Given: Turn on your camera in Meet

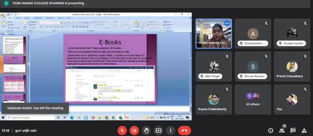Looking at the screenshot, I should [134, 131].
